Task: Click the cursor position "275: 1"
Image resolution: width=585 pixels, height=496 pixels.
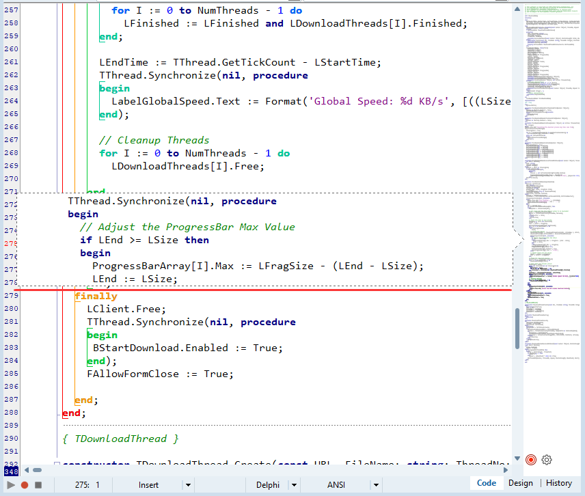Action: click(x=87, y=485)
